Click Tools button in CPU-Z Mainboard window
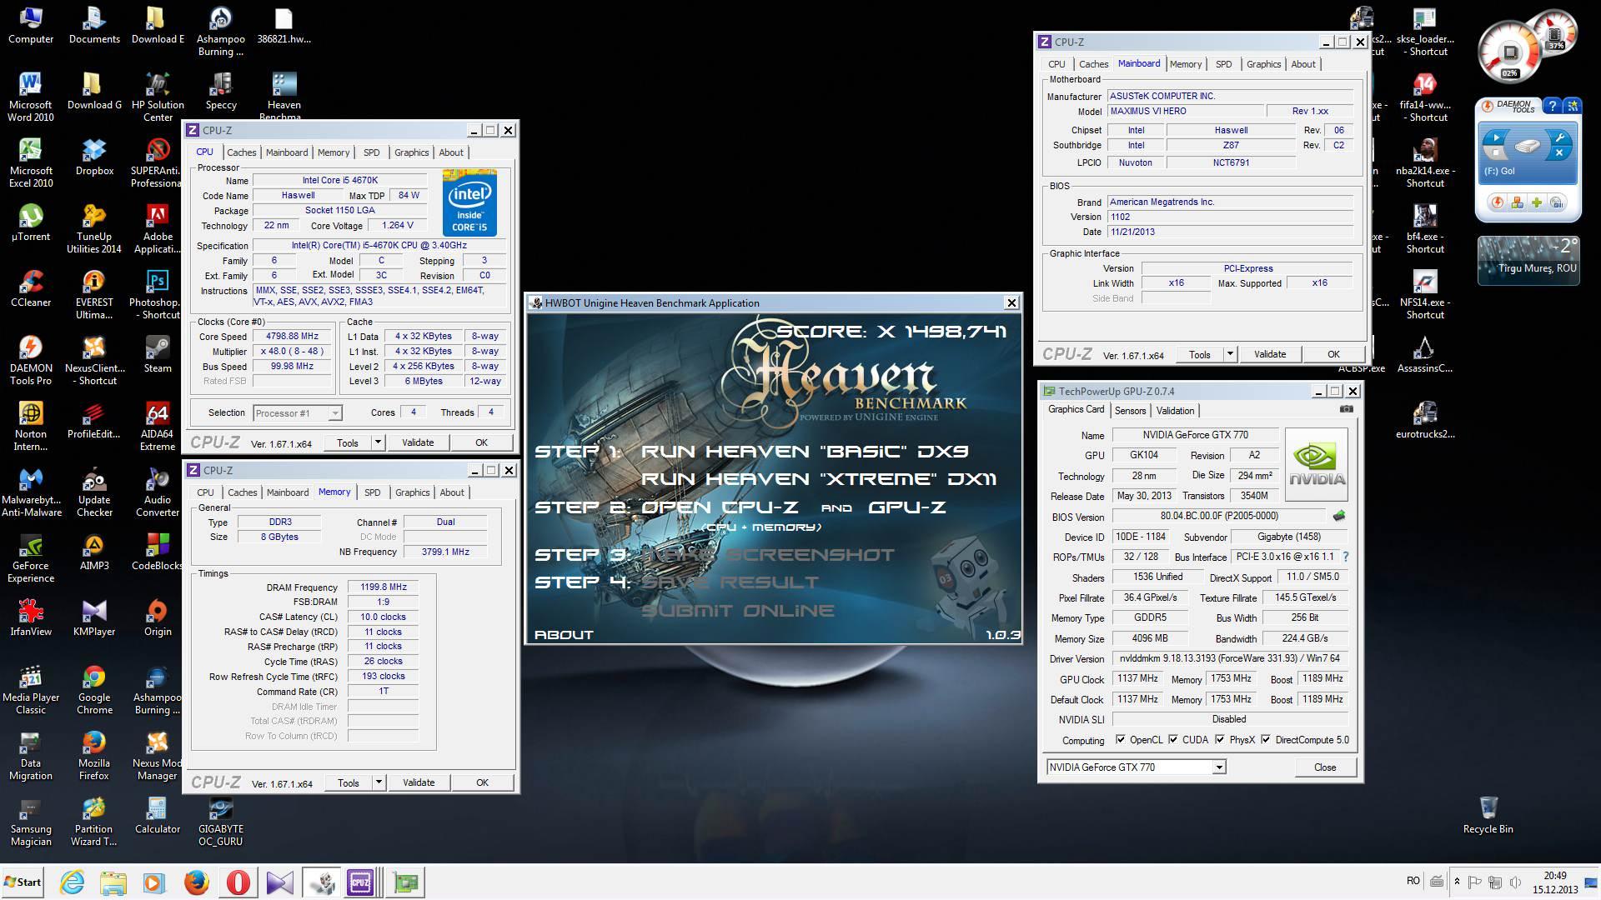The height and width of the screenshot is (900, 1601). pos(1200,354)
